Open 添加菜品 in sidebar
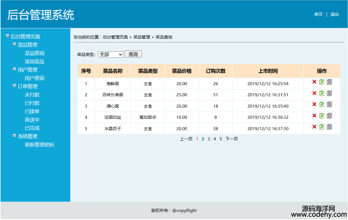Screen dimensions: 348x220 (x=34, y=62)
